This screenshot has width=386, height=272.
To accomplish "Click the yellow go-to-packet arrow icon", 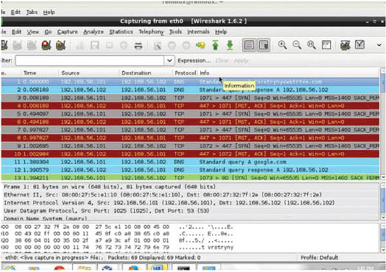I will coord(201,46).
